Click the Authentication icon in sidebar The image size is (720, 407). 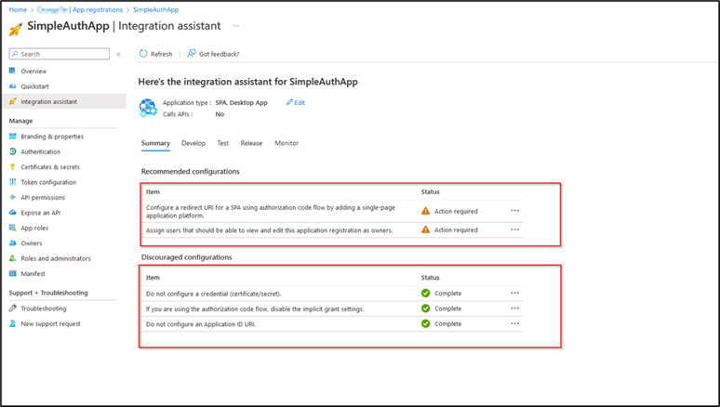click(x=12, y=151)
